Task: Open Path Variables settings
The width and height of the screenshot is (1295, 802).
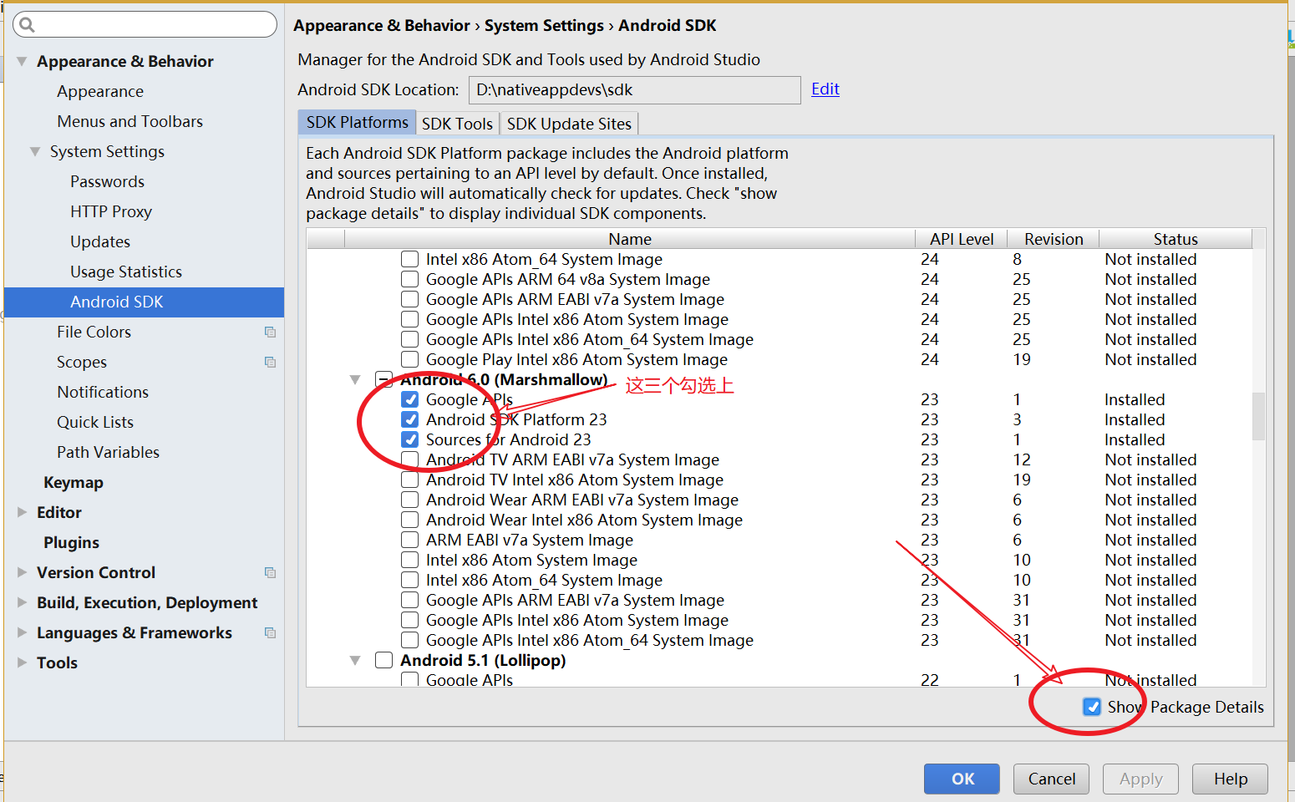Action: (x=108, y=452)
